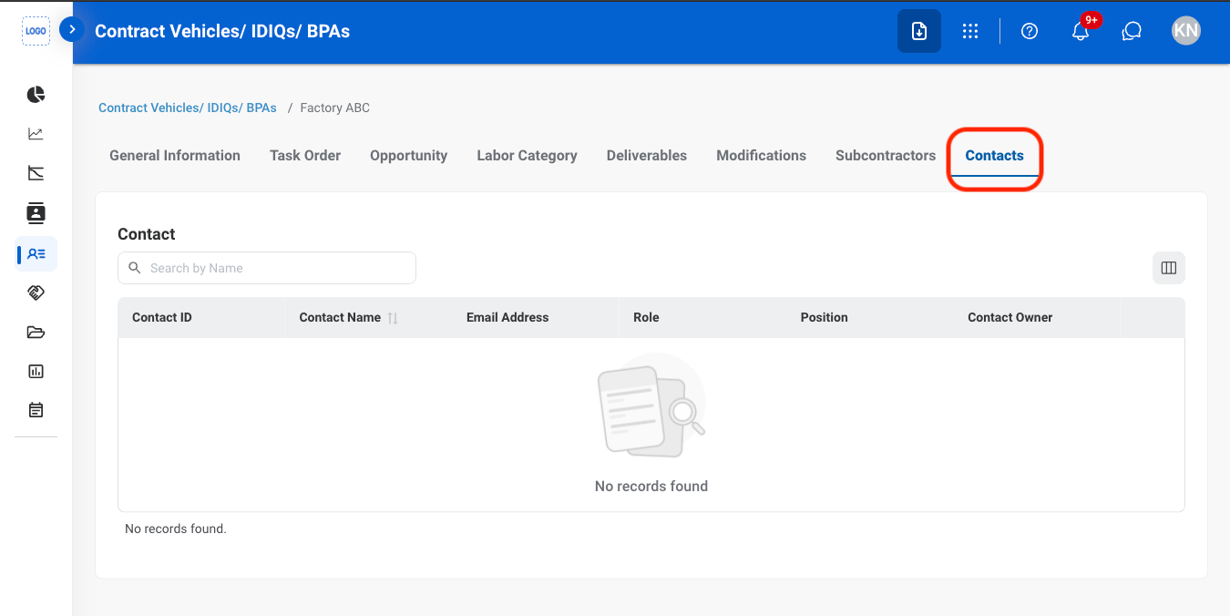Click the Contact section heading
Screen dimensions: 1230x616
tap(147, 234)
